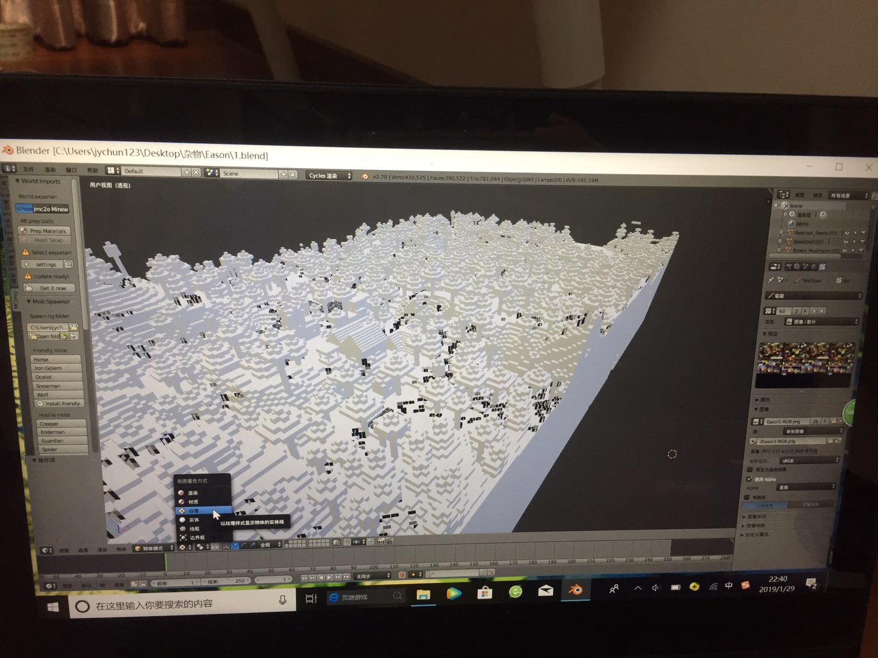Open the screen layout selector icon

(113, 171)
